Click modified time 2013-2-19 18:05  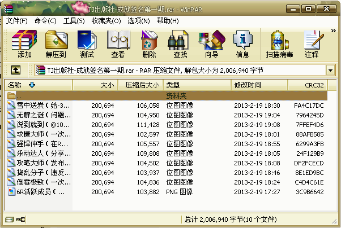point(257,154)
